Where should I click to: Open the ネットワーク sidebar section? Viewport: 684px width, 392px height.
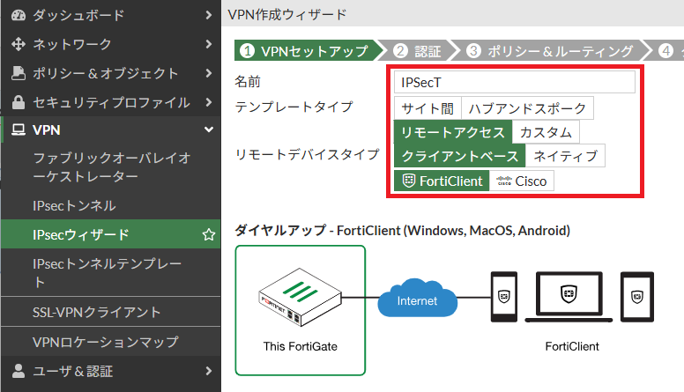point(111,44)
